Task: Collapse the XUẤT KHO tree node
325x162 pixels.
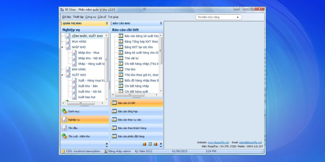Action: click(62, 75)
